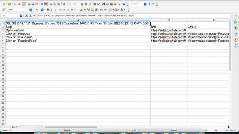Open the Function Wizard fx icon
Screen dimensions: 239x134
(x=27, y=16)
